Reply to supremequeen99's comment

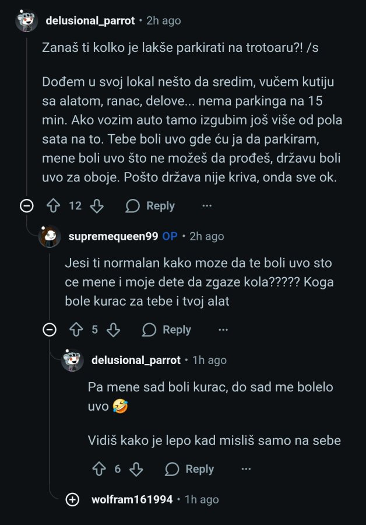point(167,330)
